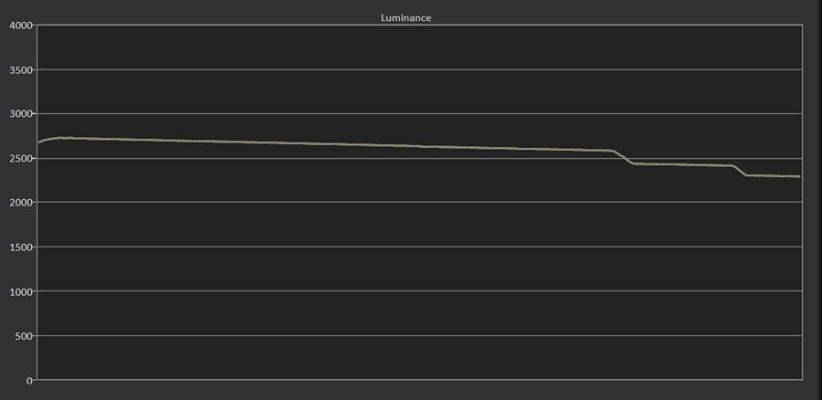The image size is (822, 400).
Task: Click the curve's peak near 2700
Action: coord(61,138)
